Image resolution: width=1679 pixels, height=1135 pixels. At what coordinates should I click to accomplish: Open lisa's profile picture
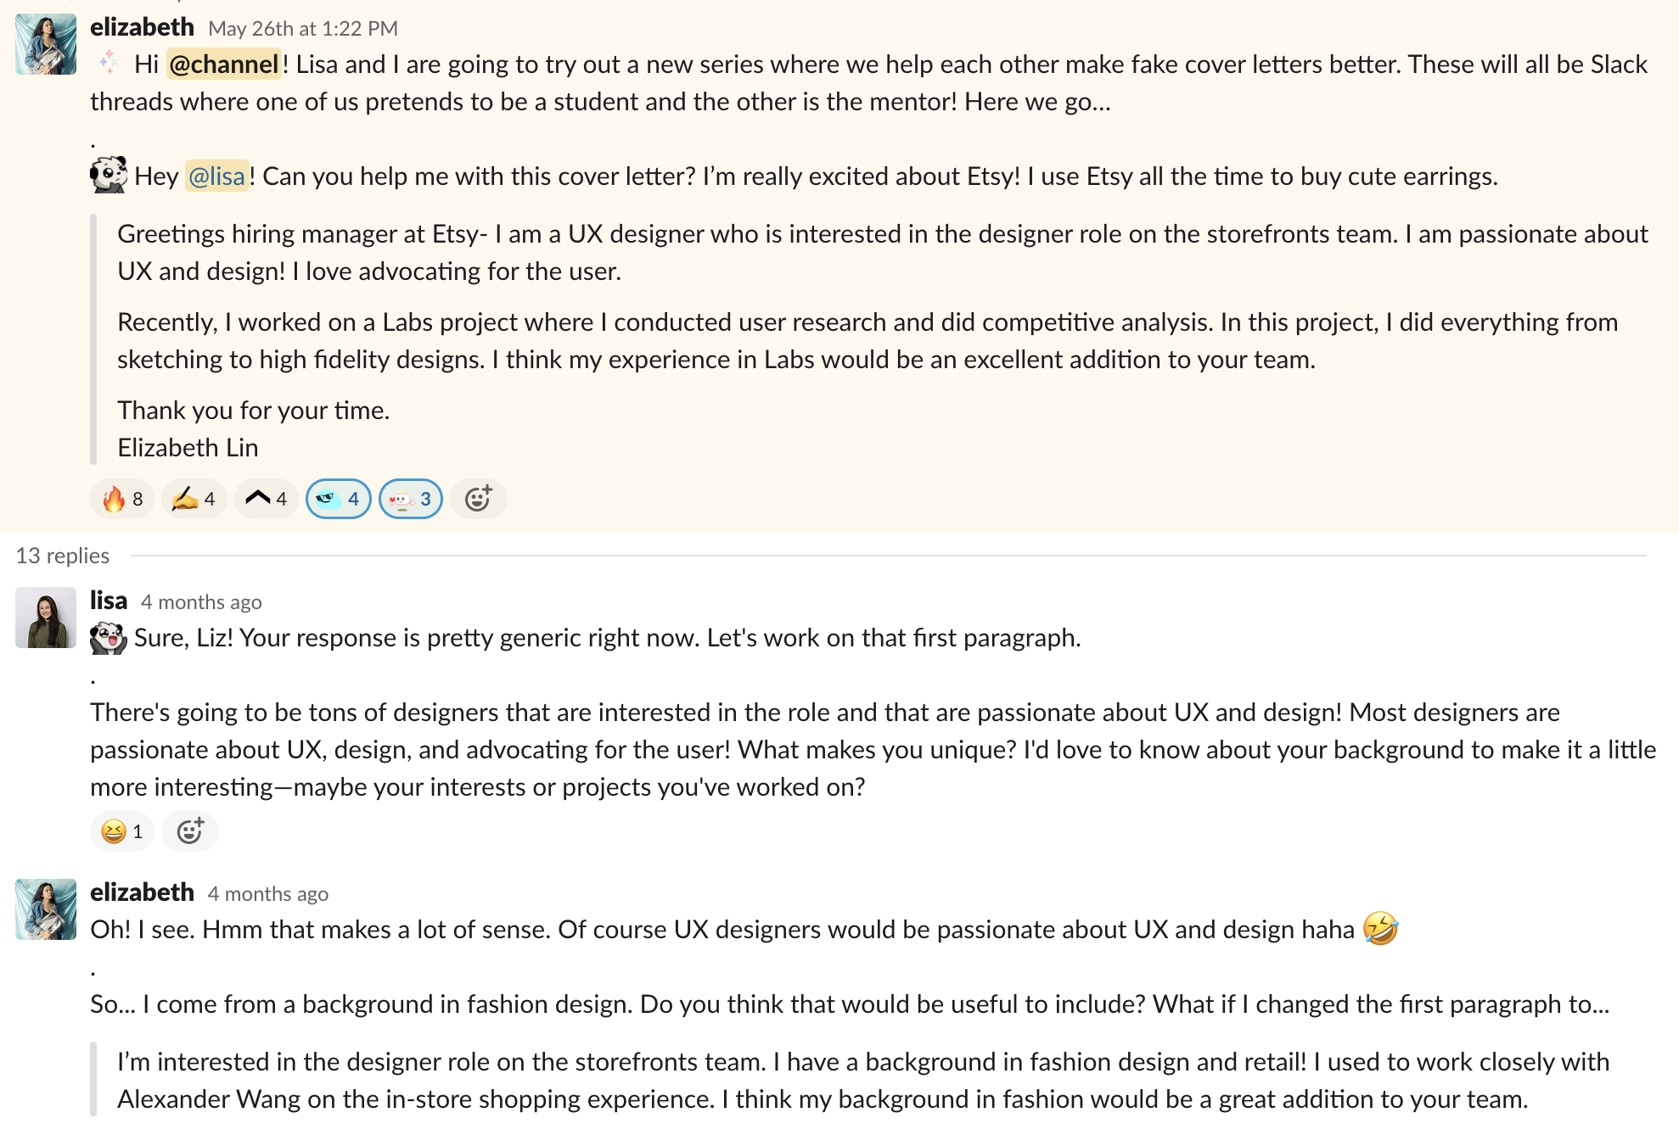[x=46, y=618]
